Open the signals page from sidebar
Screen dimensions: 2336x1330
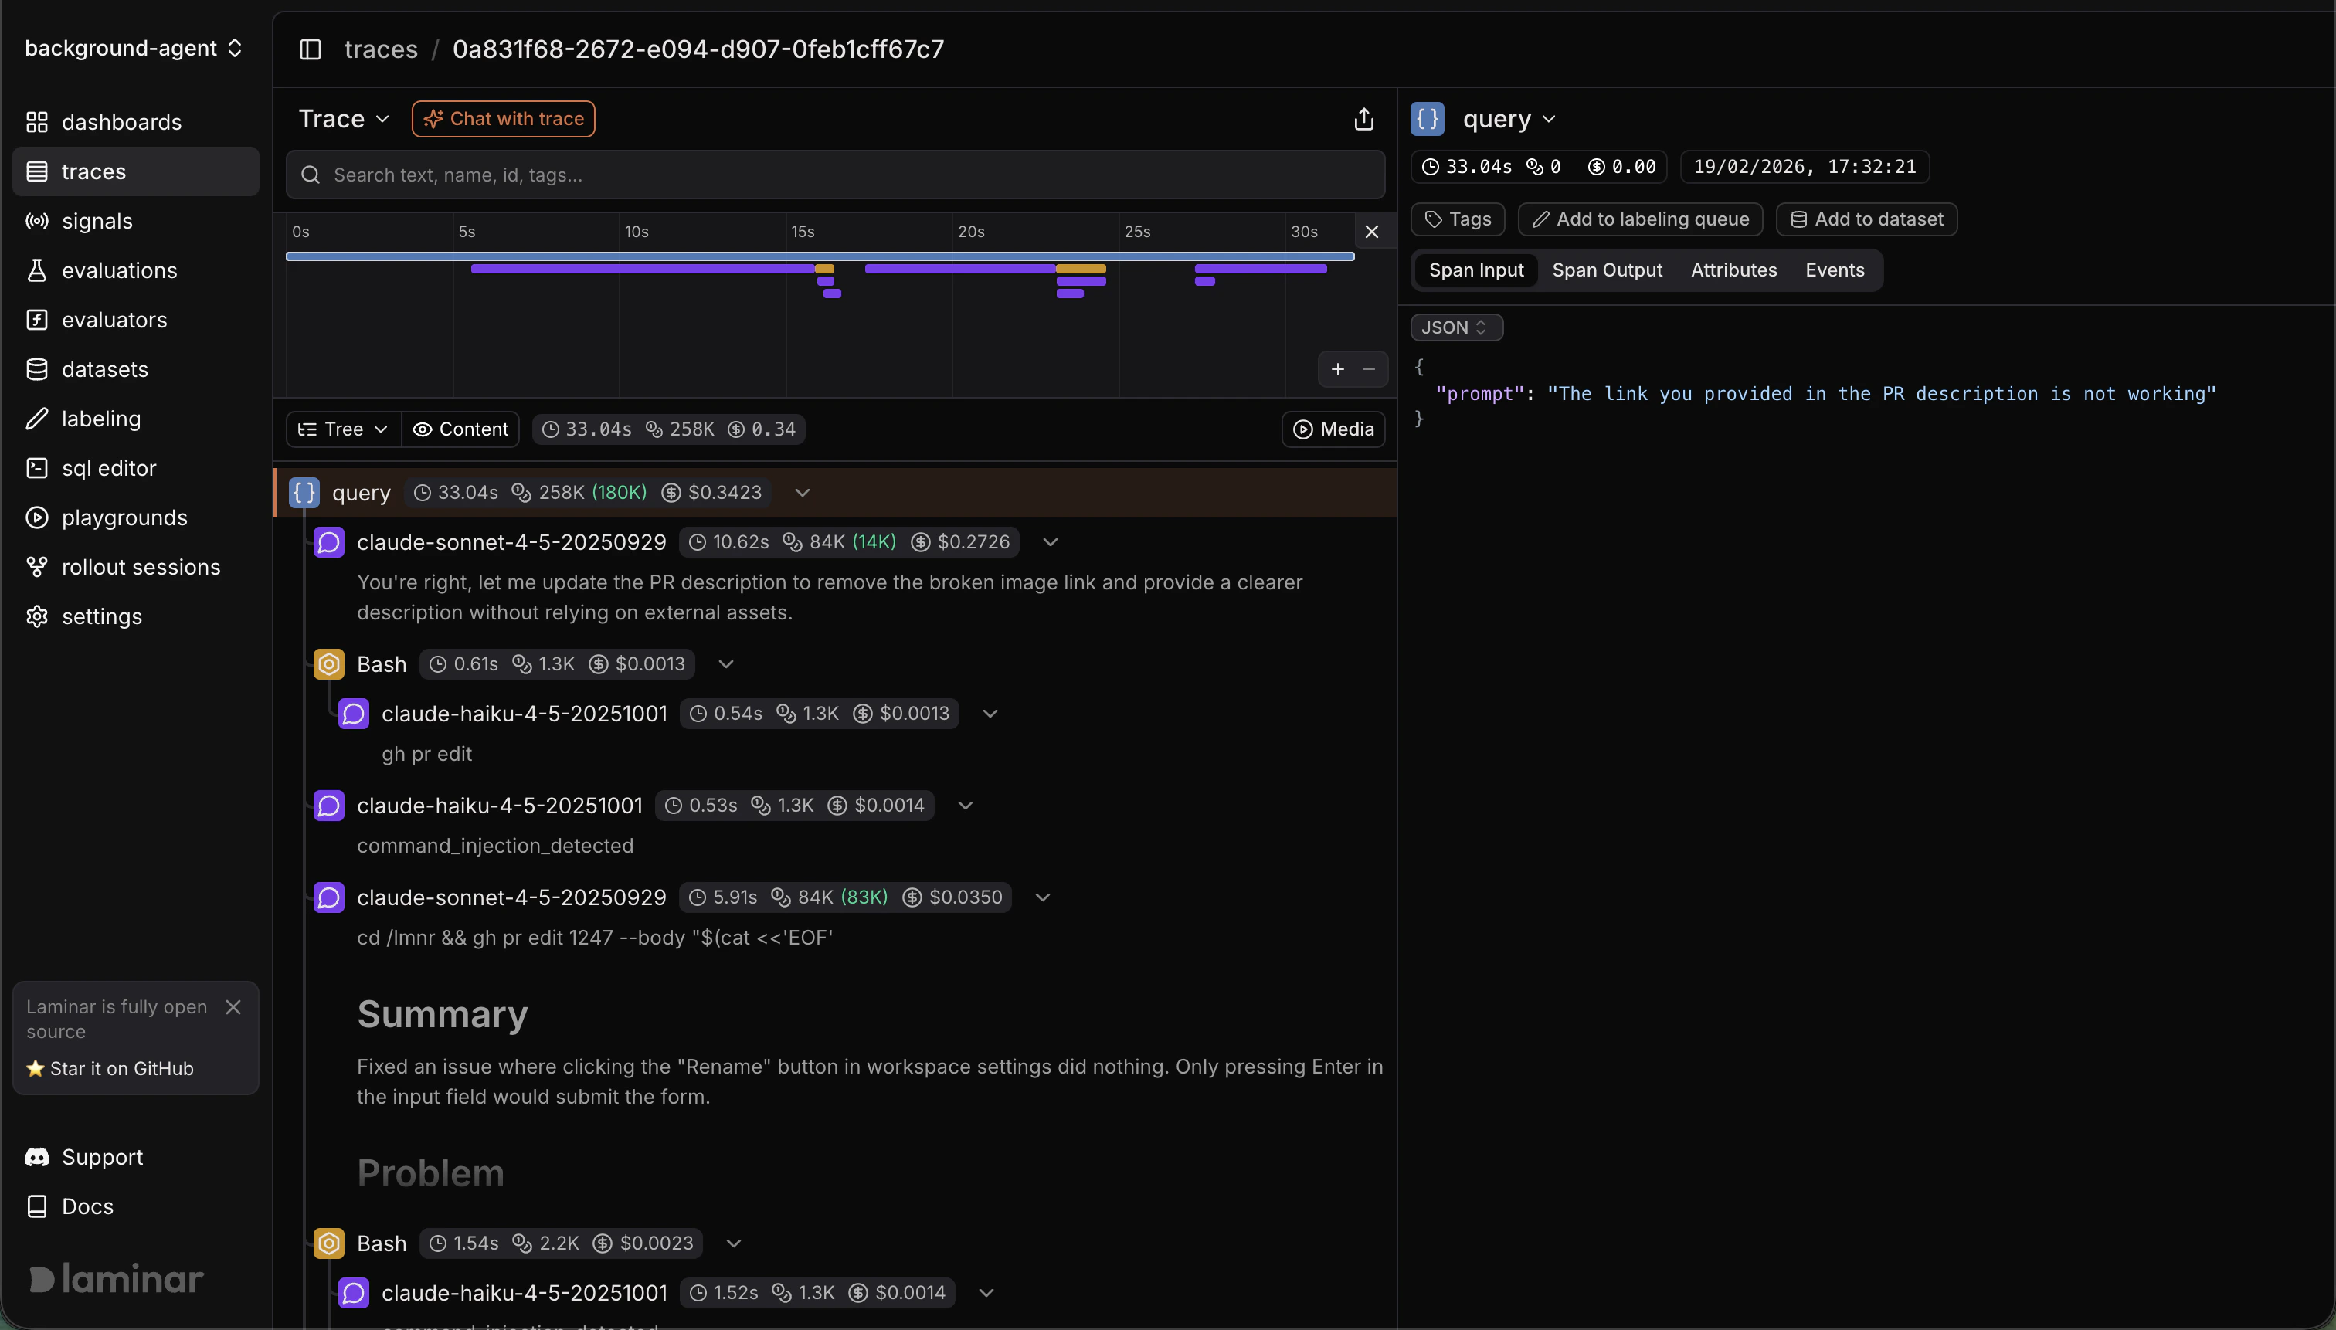(97, 221)
